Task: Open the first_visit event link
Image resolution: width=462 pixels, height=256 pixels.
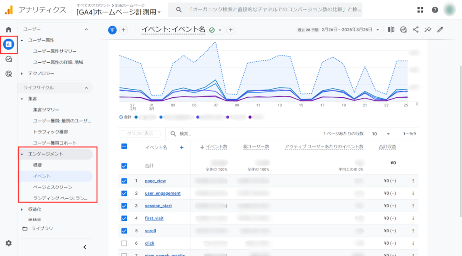Action: point(154,218)
